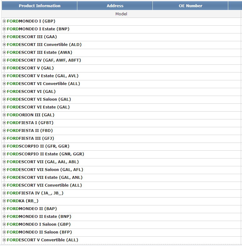
Task: Select FORD MONDEO II Saloon (BFP)
Action: [39, 232]
